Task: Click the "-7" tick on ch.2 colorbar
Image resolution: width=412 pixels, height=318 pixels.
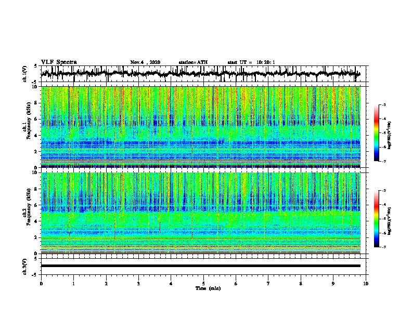Action: coord(384,247)
